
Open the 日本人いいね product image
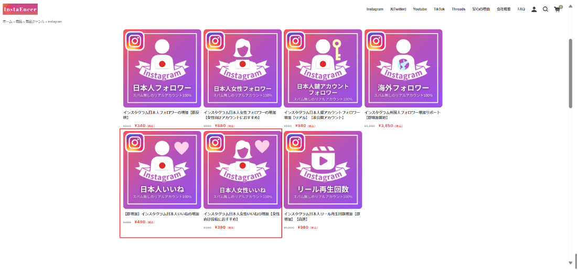(x=162, y=170)
